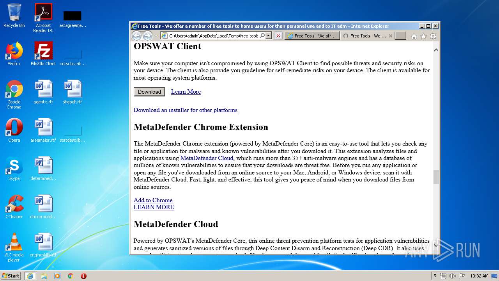Select the outsubscrib... desktop file
499x281 pixels.
point(73,57)
